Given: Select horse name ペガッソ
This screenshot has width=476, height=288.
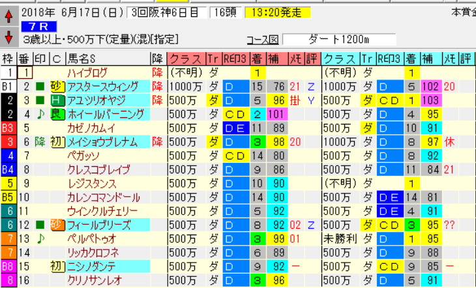Looking at the screenshot, I should pyautogui.click(x=83, y=156).
